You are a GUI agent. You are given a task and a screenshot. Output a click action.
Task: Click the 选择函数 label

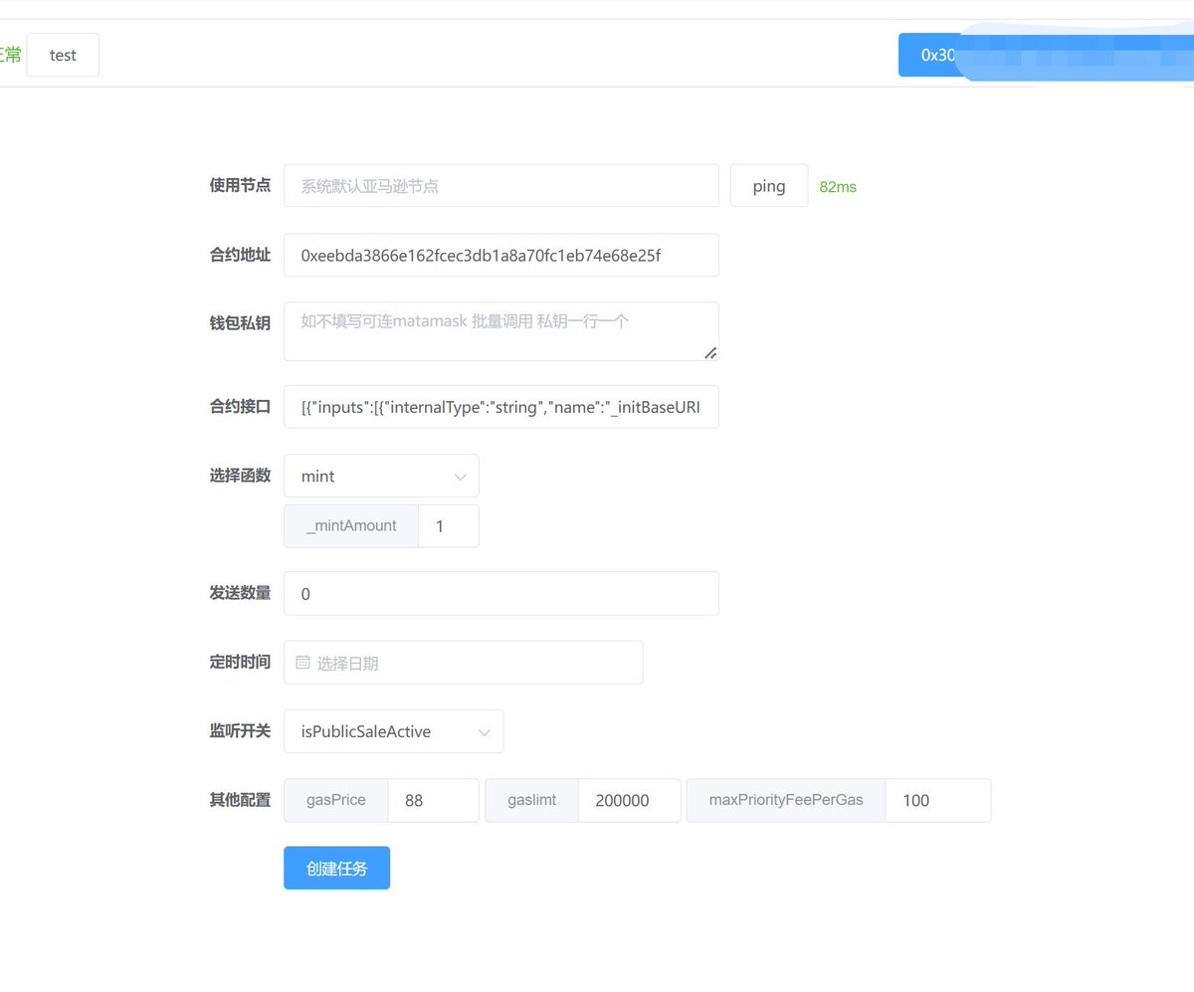[x=240, y=476]
